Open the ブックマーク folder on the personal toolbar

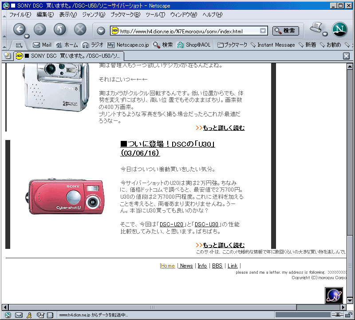pos(232,45)
